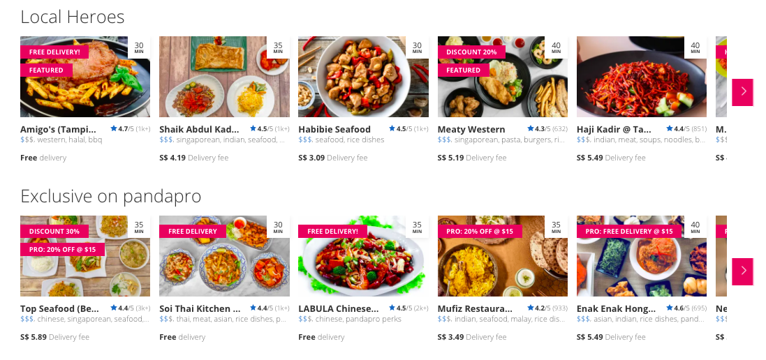
Task: Open Soi Thai Kitchen restaurant title
Action: click(200, 309)
